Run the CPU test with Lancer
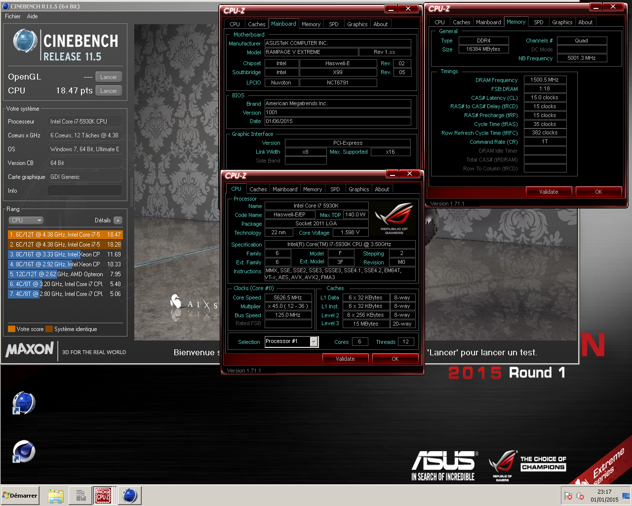Image resolution: width=632 pixels, height=506 pixels. click(109, 91)
